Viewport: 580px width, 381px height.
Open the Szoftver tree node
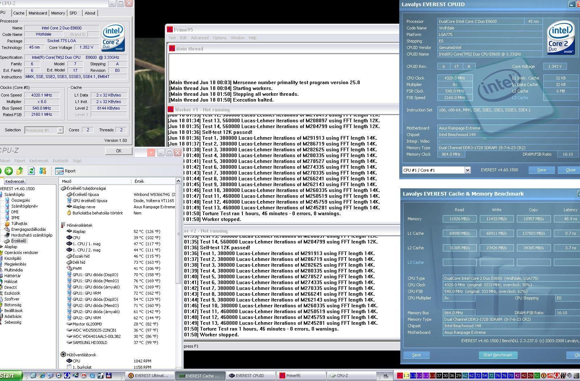pos(12,299)
